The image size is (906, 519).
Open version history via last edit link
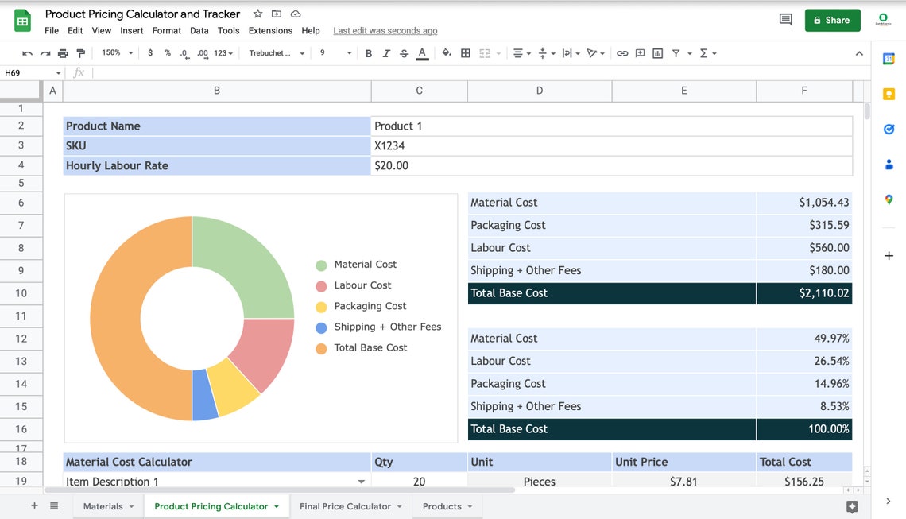(385, 30)
